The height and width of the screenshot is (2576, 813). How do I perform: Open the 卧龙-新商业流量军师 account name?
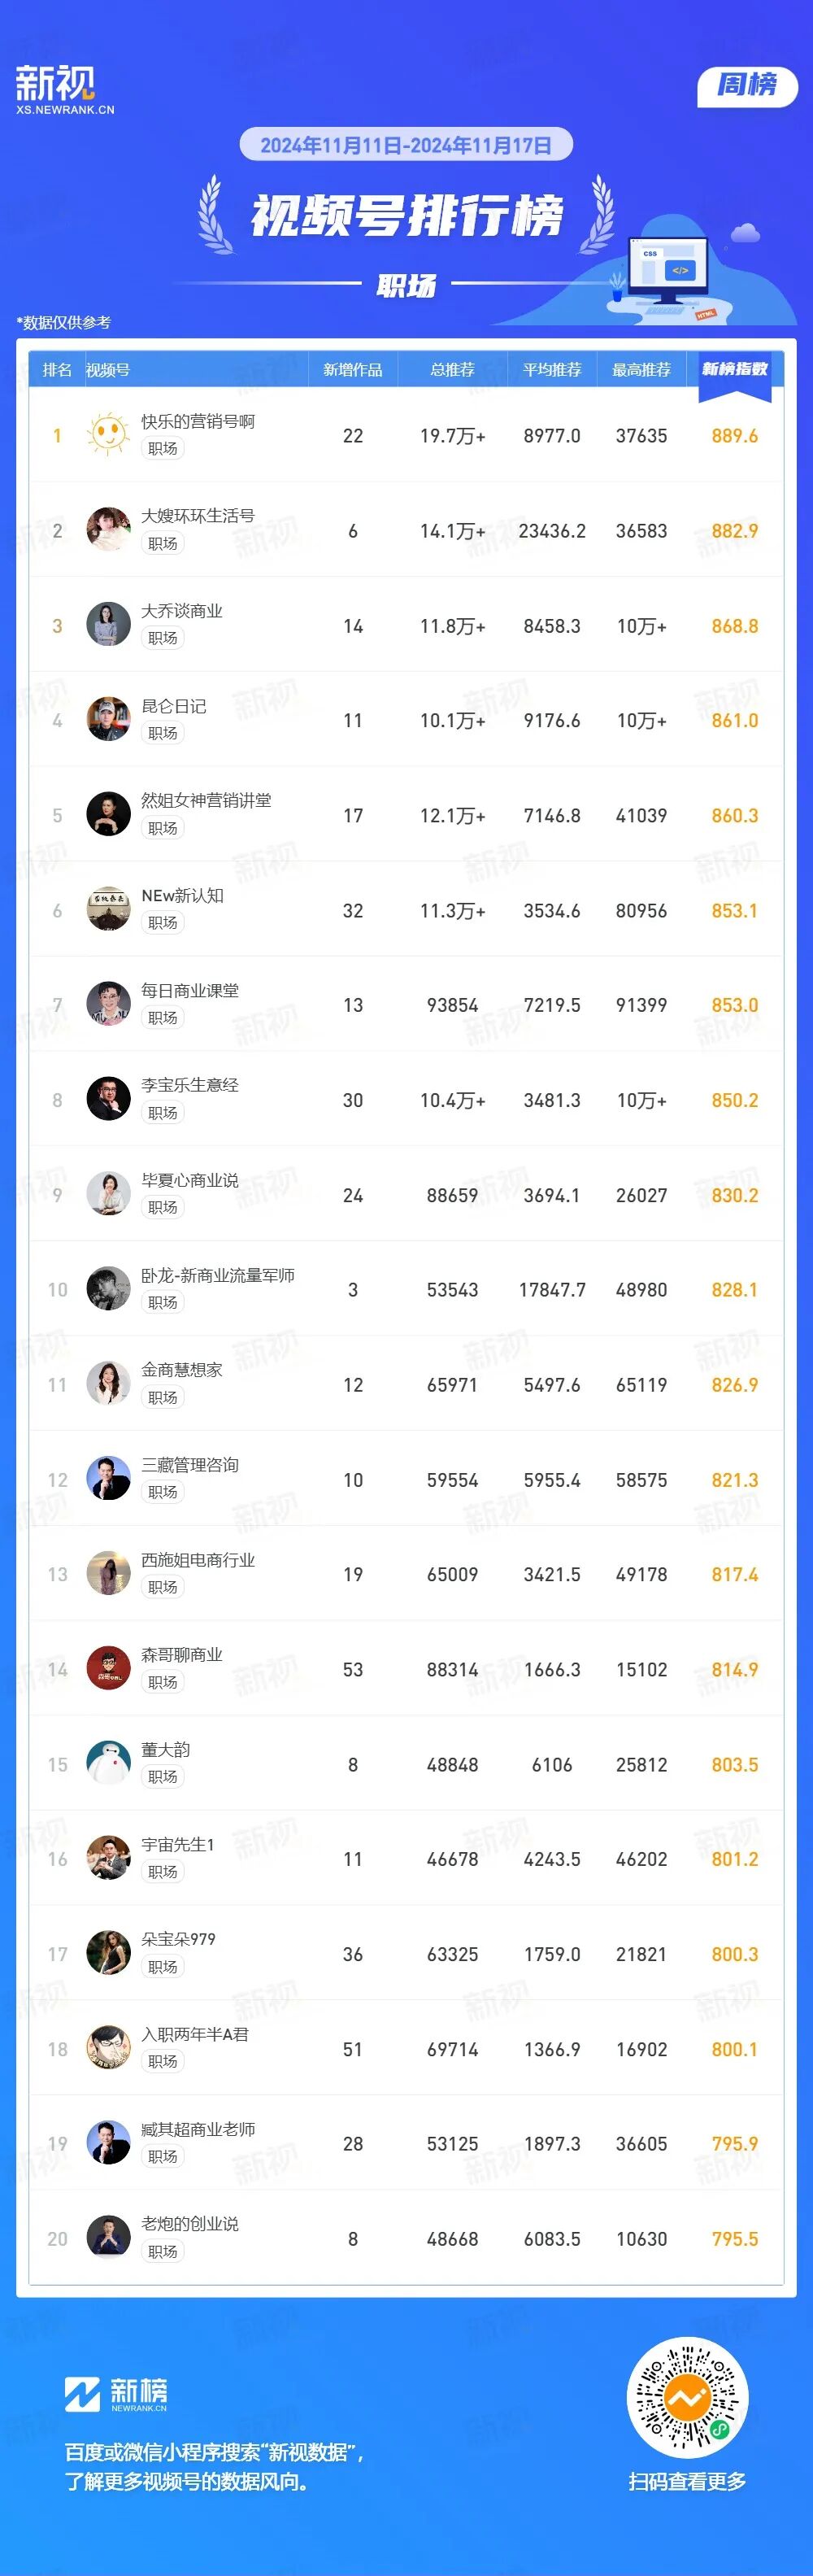[x=217, y=1275]
